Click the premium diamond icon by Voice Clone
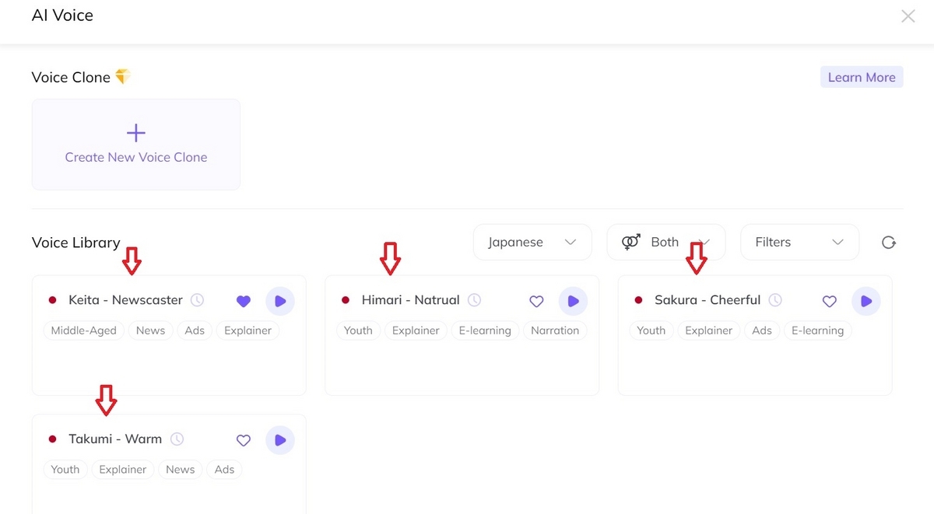Screen dimensions: 934x514 coord(122,76)
